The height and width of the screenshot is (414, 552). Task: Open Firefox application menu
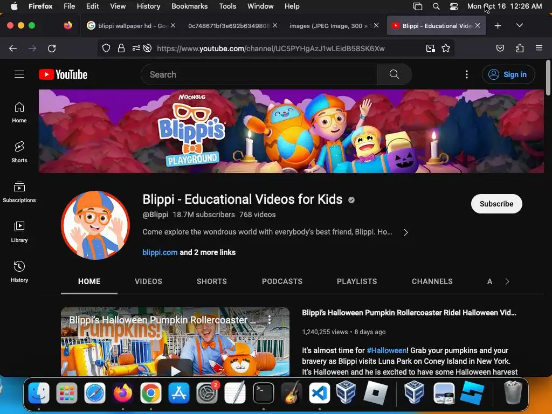539,48
